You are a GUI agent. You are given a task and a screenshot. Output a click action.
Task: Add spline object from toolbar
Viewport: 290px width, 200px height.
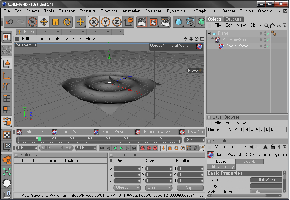tap(190, 22)
